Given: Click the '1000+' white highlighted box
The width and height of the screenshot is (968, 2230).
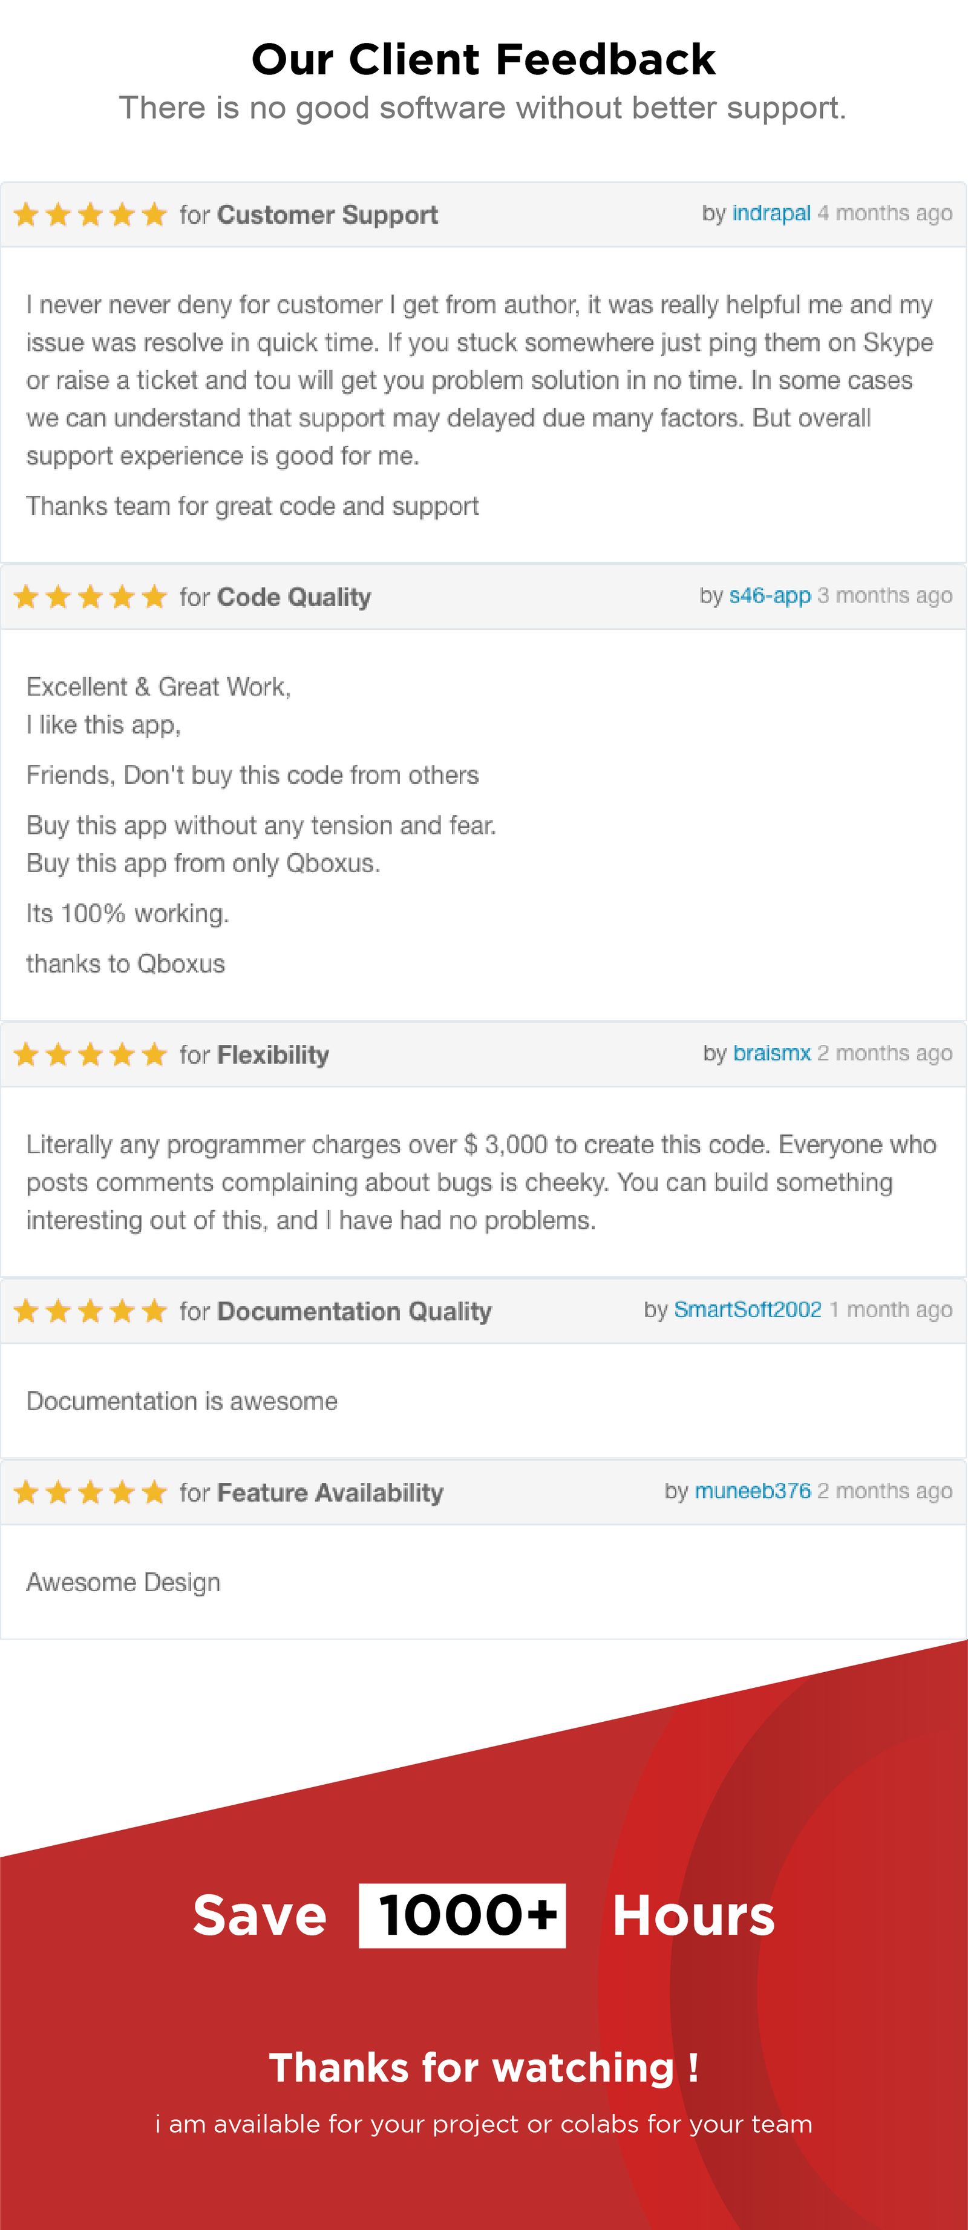Looking at the screenshot, I should pyautogui.click(x=462, y=1916).
